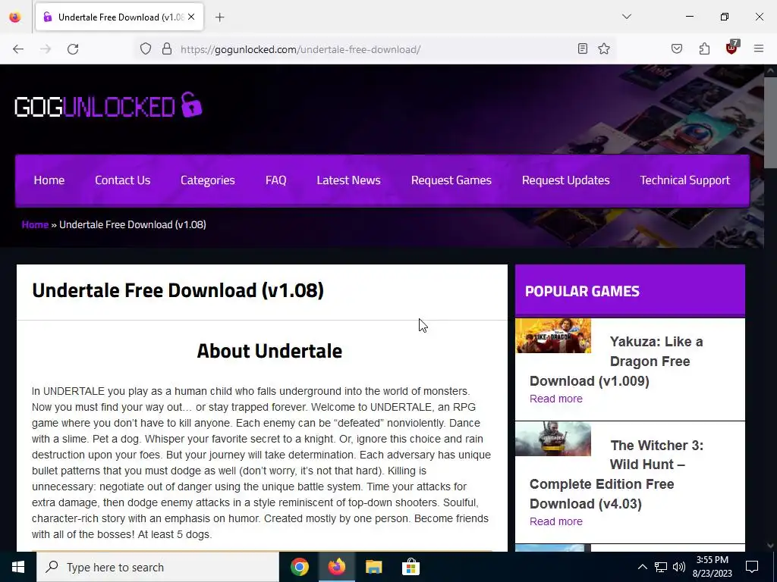Click volume speaker tray icon
The image size is (777, 582).
click(679, 567)
